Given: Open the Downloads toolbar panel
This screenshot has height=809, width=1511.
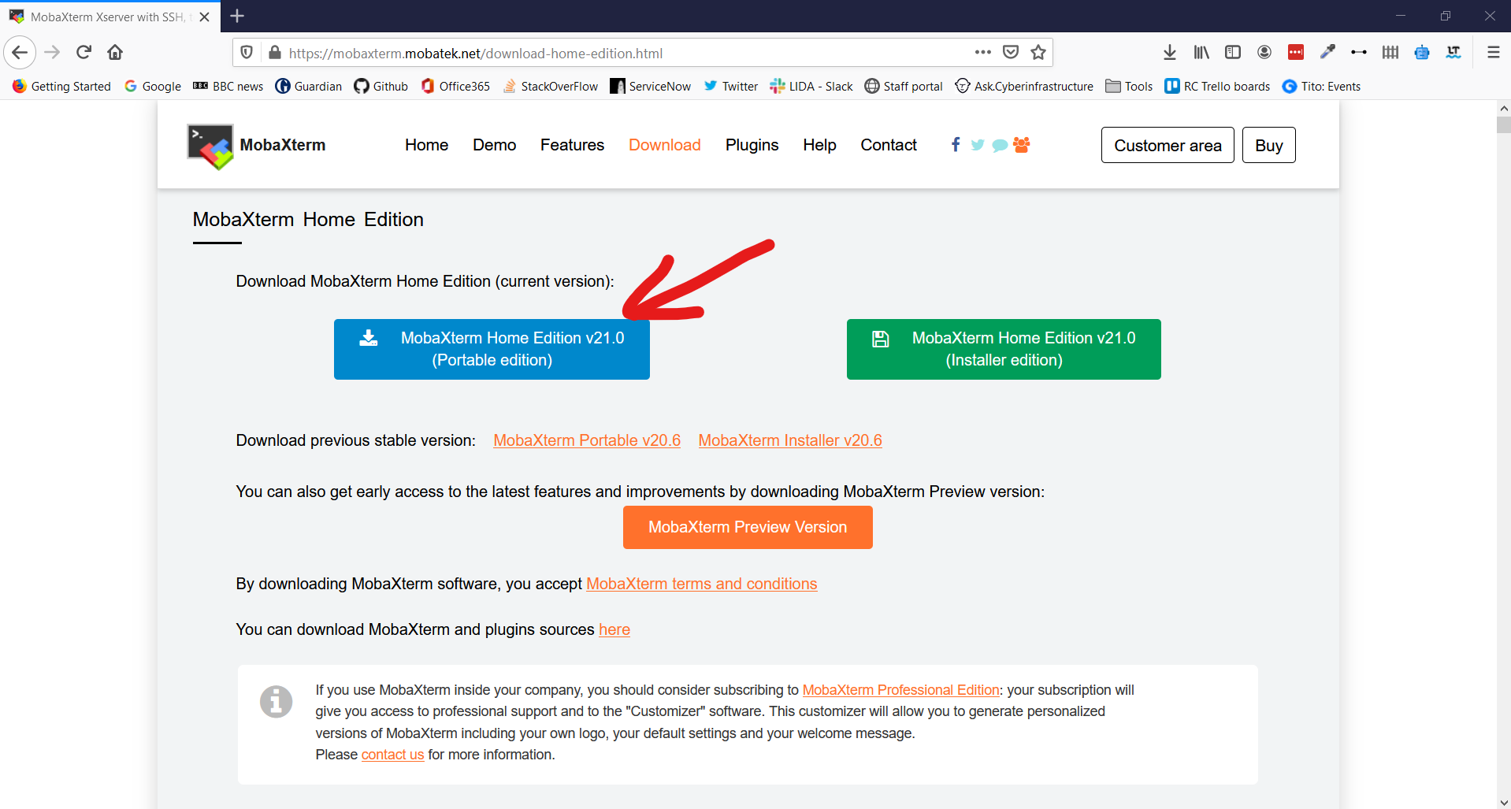Looking at the screenshot, I should point(1170,53).
